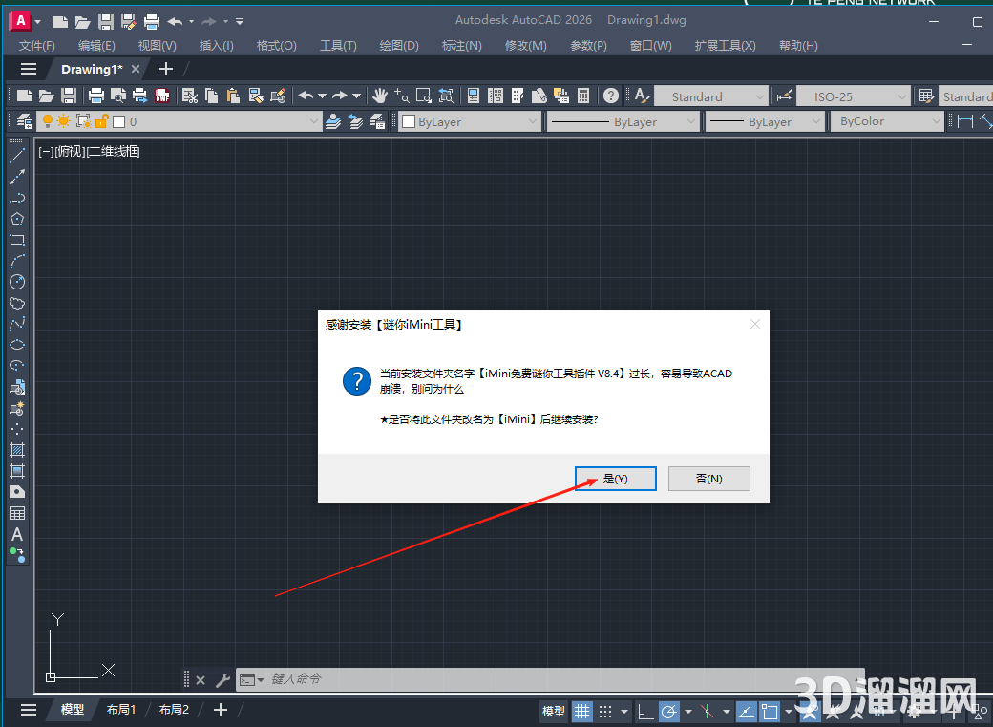Click the [二维线框] visual style label

pyautogui.click(x=113, y=152)
